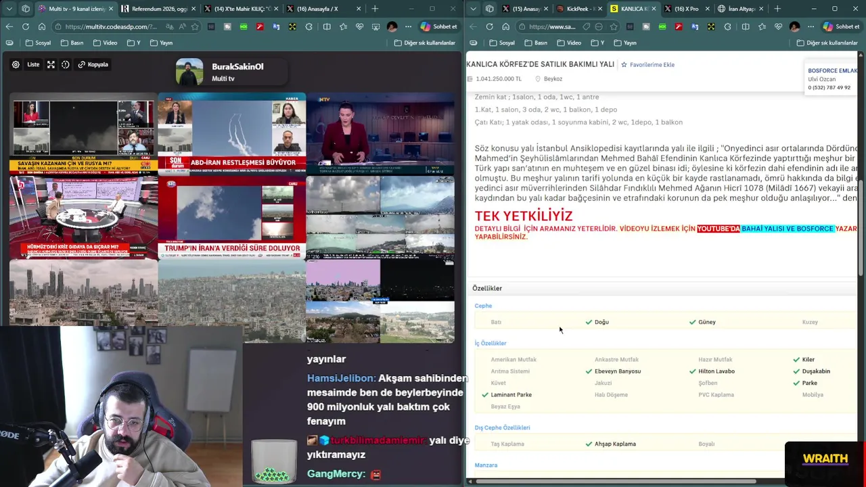This screenshot has height=487, width=866.
Task: Click Favorilerime Ekle link
Action: click(x=647, y=65)
